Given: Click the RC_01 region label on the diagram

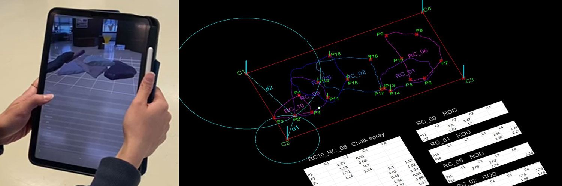Looking at the screenshot, I should [x=405, y=74].
